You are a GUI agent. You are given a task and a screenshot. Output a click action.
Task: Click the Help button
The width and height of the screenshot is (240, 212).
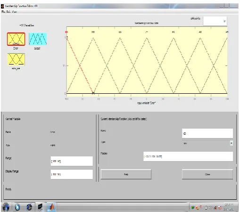click(126, 174)
